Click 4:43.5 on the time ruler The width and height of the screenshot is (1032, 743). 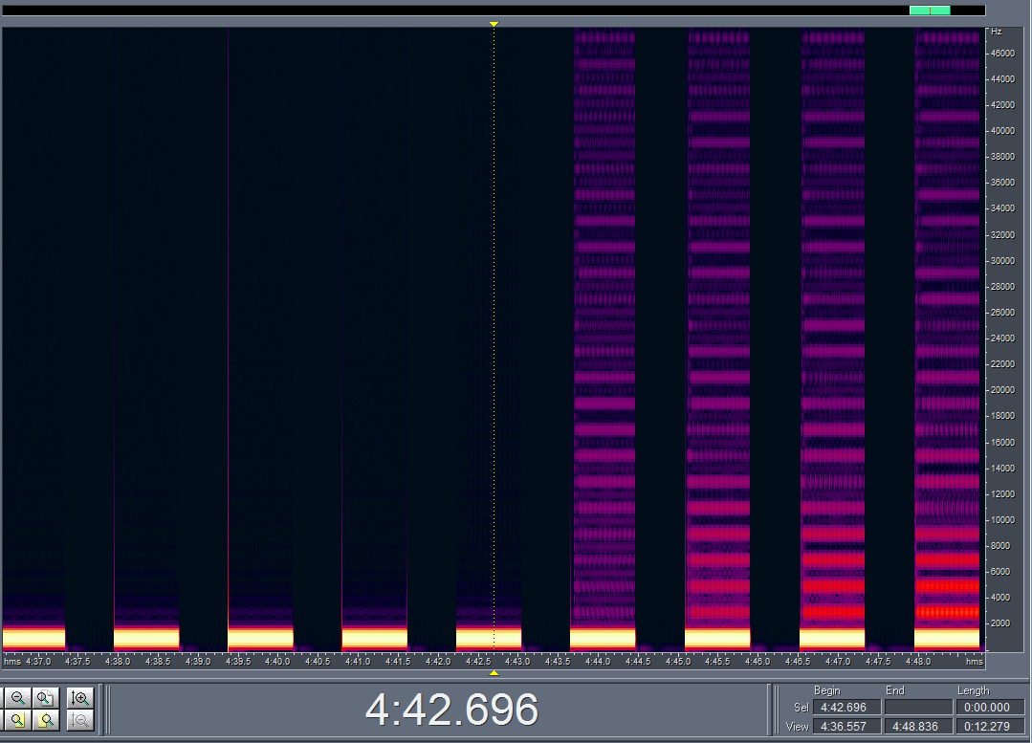558,662
